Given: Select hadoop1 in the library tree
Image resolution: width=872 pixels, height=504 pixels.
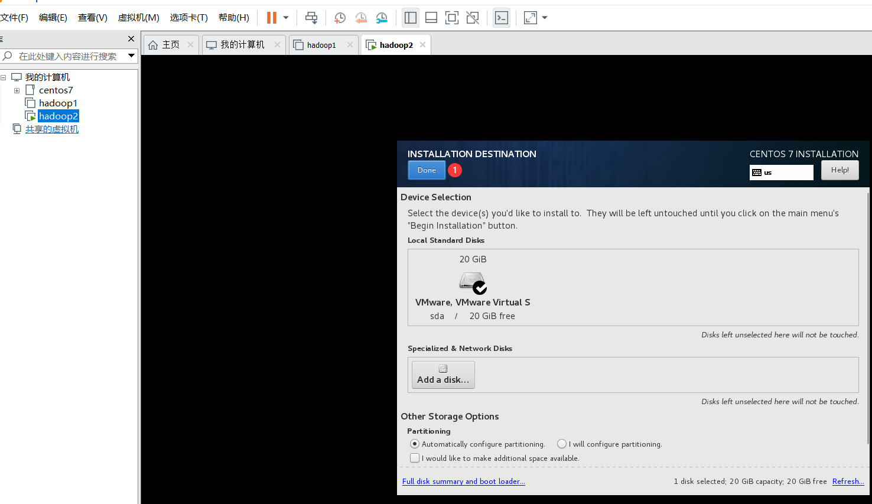Looking at the screenshot, I should pyautogui.click(x=58, y=103).
